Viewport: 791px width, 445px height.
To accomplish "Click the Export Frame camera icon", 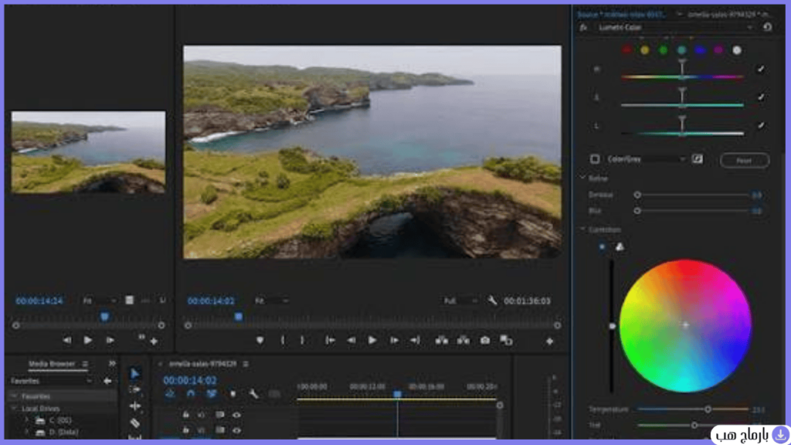I will [x=485, y=341].
